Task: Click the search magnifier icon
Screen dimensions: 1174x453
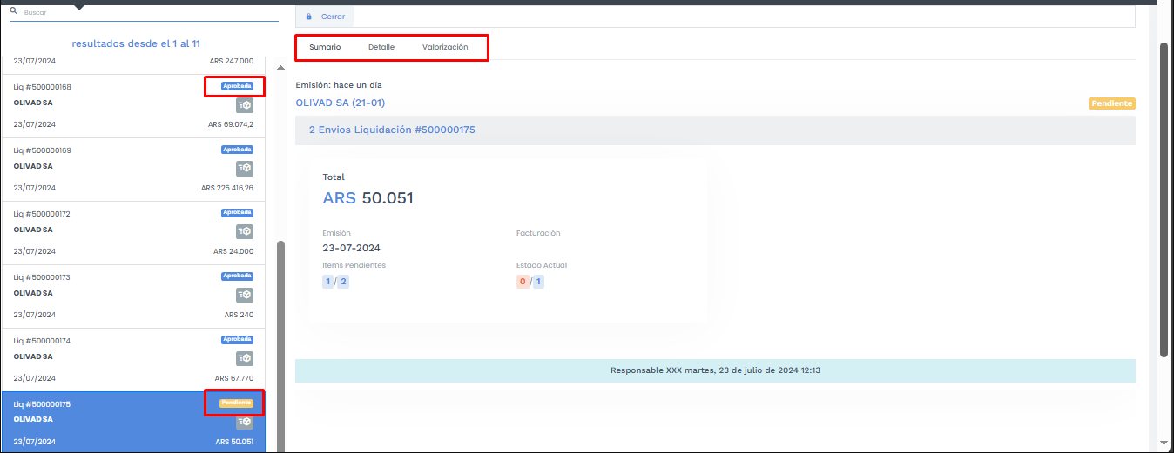Action: 14,11
